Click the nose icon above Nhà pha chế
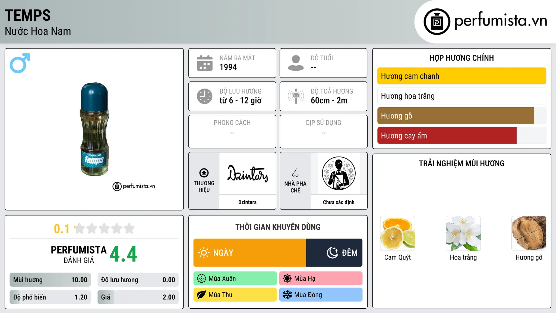 tap(295, 173)
